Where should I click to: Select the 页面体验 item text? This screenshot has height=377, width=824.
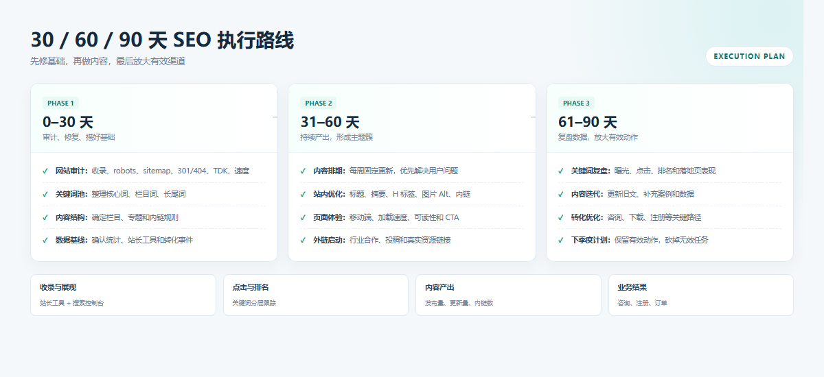pos(386,218)
